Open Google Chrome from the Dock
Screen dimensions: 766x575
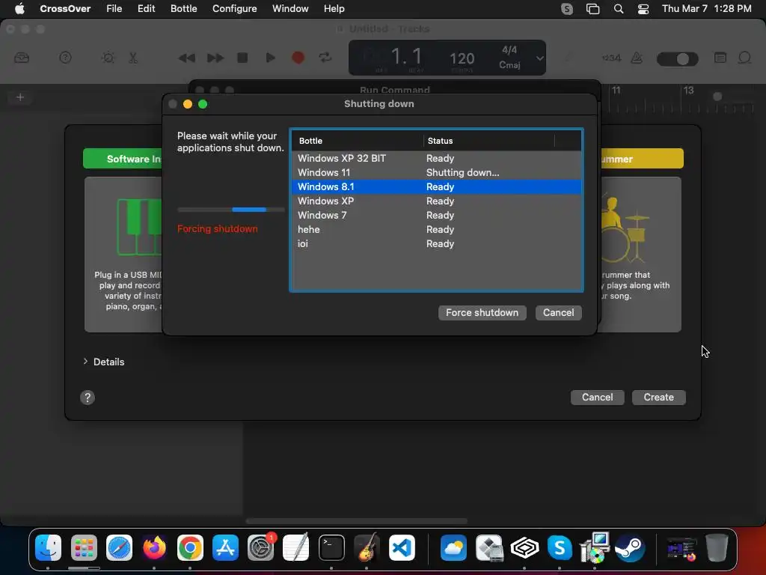[190, 547]
